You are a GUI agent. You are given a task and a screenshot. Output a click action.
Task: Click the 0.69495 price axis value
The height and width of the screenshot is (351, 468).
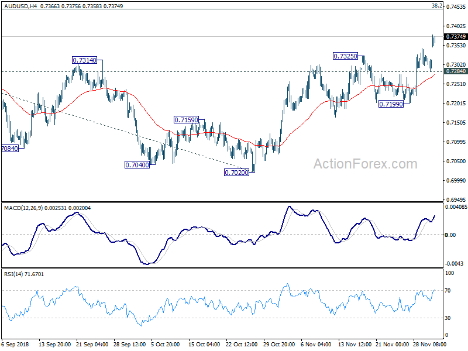point(456,199)
